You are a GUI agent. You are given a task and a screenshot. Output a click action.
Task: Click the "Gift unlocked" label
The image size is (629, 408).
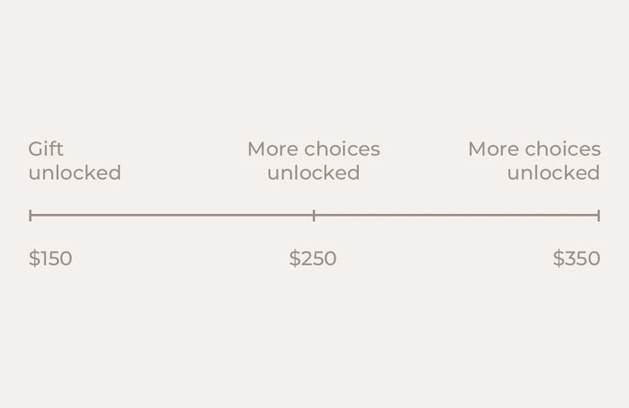click(x=74, y=161)
